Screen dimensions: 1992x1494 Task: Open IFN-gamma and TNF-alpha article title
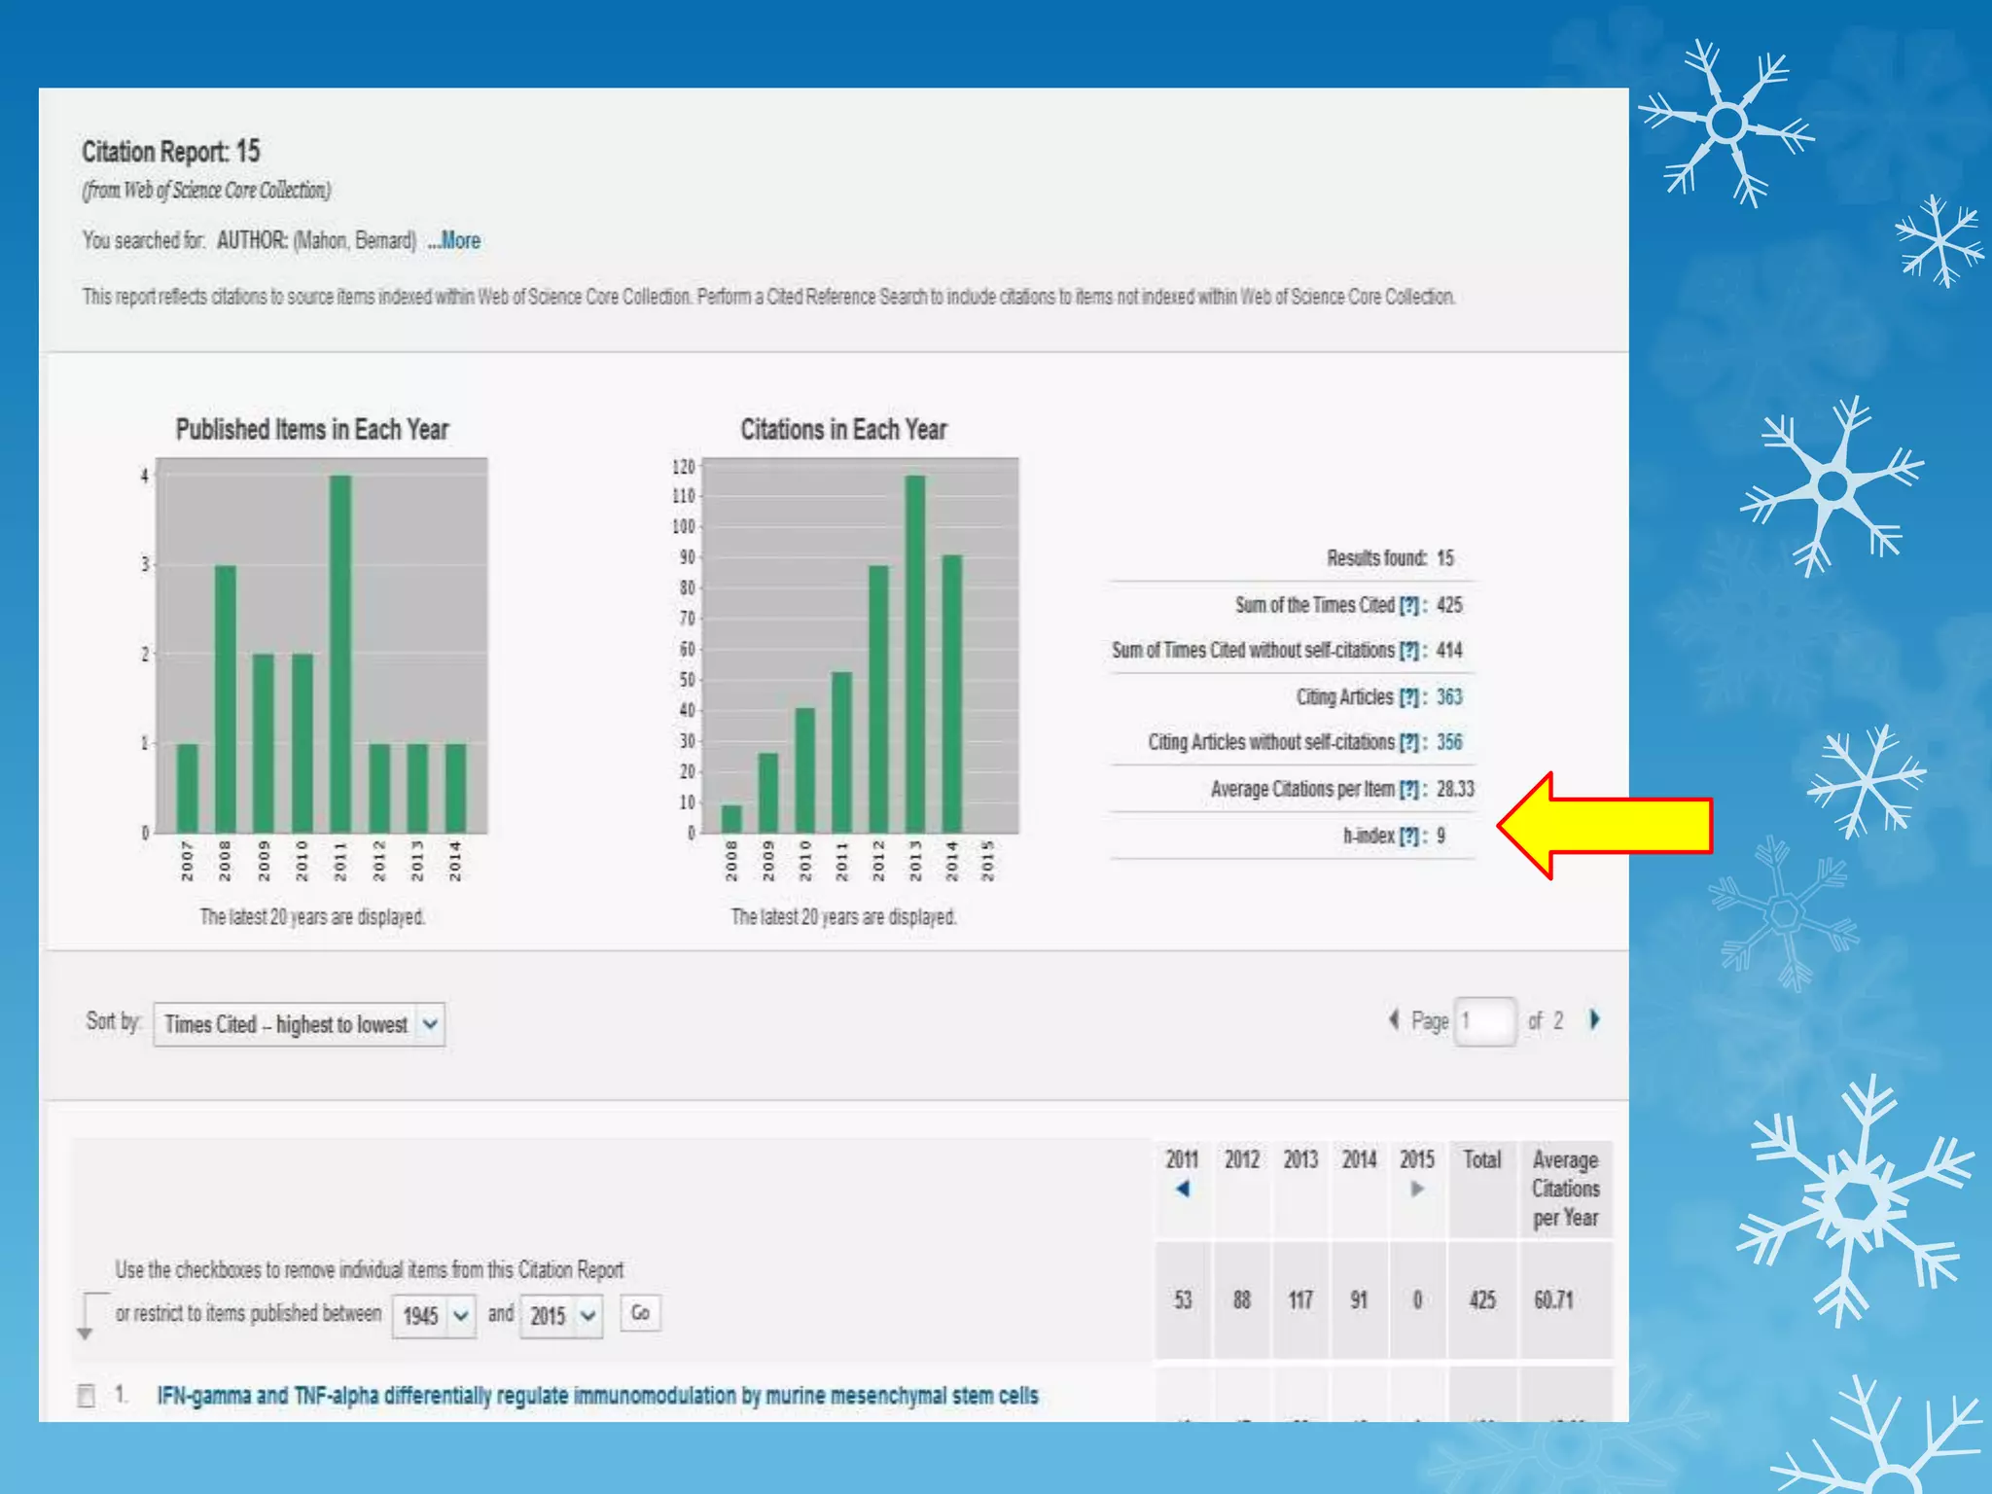(x=597, y=1396)
